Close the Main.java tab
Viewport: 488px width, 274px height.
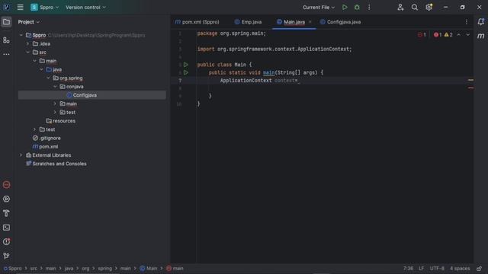click(310, 22)
